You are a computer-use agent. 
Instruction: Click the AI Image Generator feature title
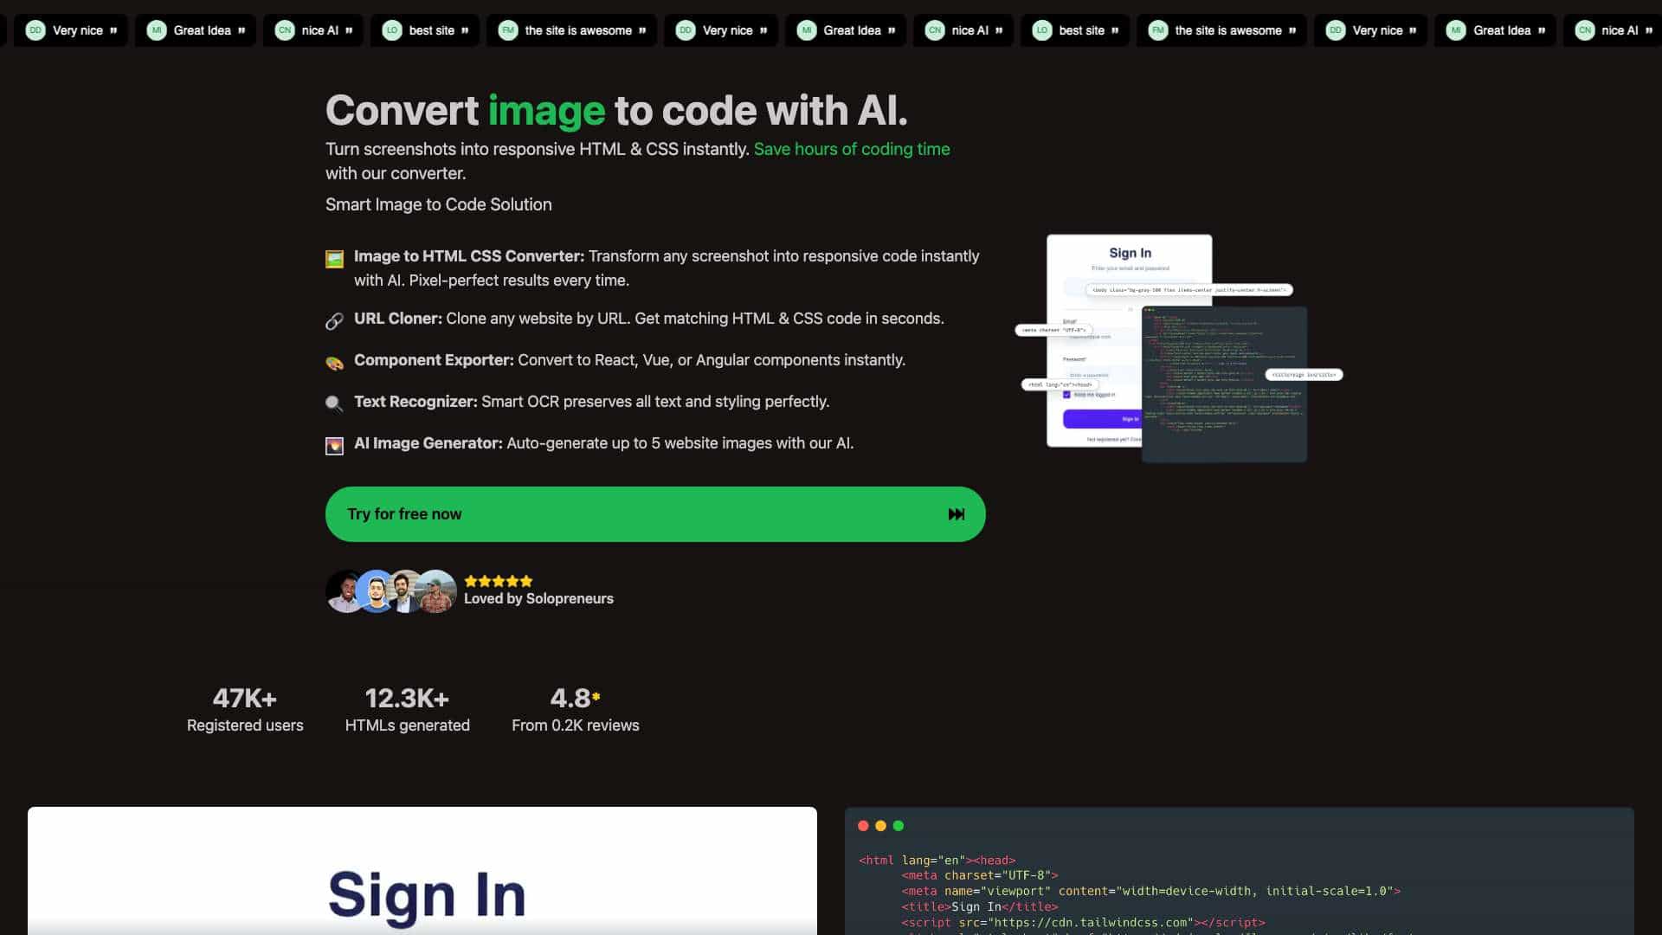[428, 443]
